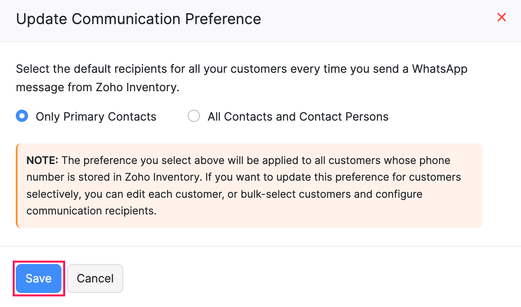521x307 pixels.
Task: Click the All Contacts and Contact Persons label
Action: point(298,116)
